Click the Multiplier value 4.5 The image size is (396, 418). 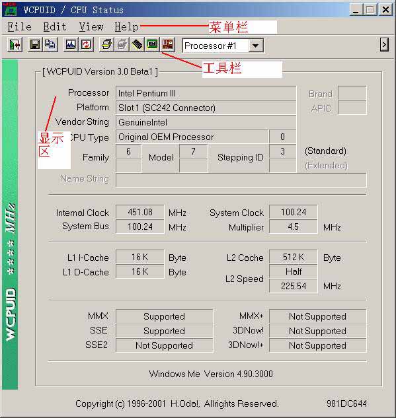click(294, 226)
